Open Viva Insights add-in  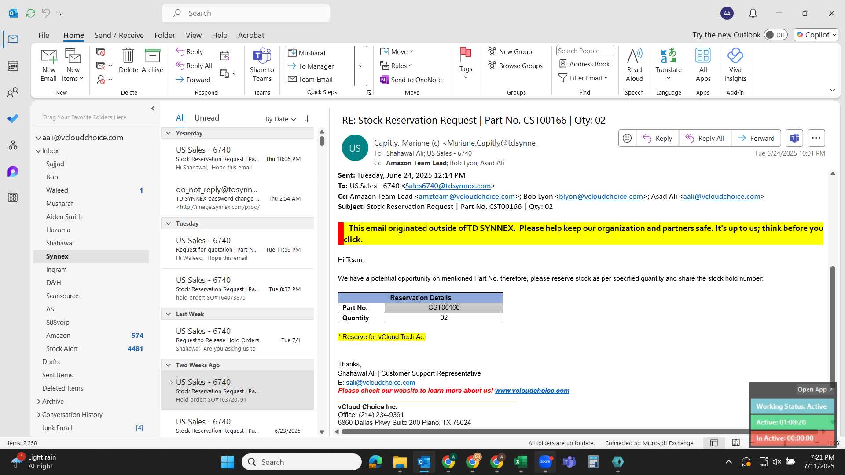pyautogui.click(x=735, y=65)
